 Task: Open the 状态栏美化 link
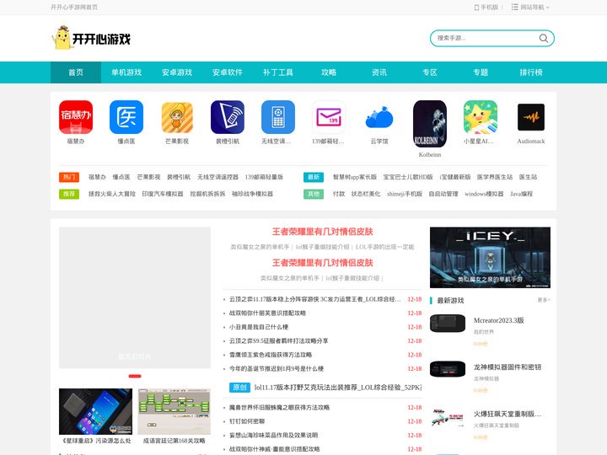tap(366, 195)
